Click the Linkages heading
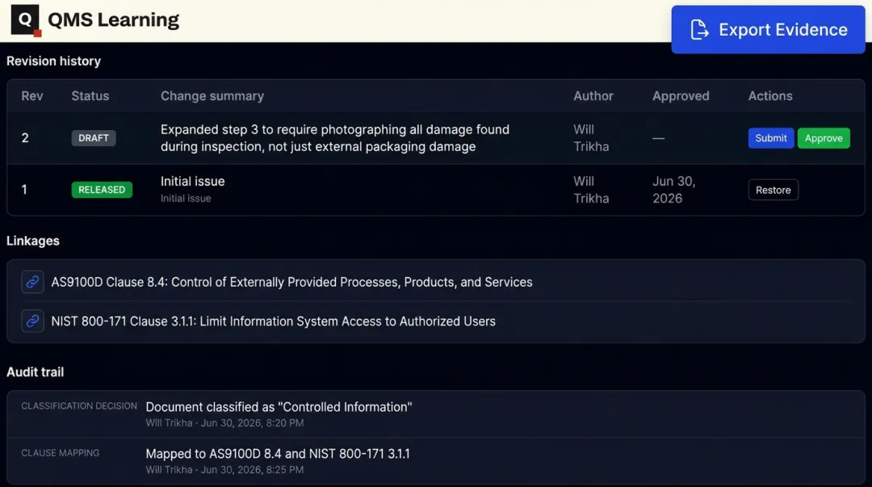 (33, 241)
